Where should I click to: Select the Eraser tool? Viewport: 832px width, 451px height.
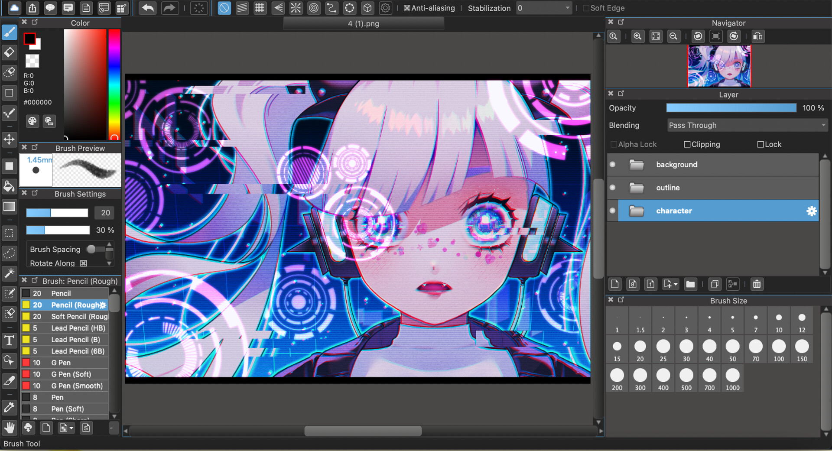pyautogui.click(x=9, y=52)
